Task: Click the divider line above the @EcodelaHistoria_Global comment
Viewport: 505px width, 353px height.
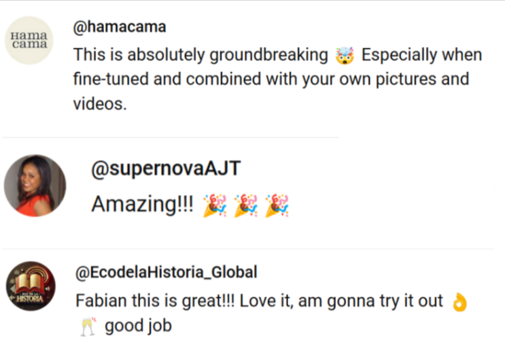Action: tap(251, 249)
